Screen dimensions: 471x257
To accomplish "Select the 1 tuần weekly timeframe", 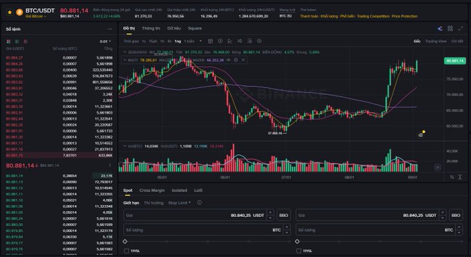I will click(189, 41).
